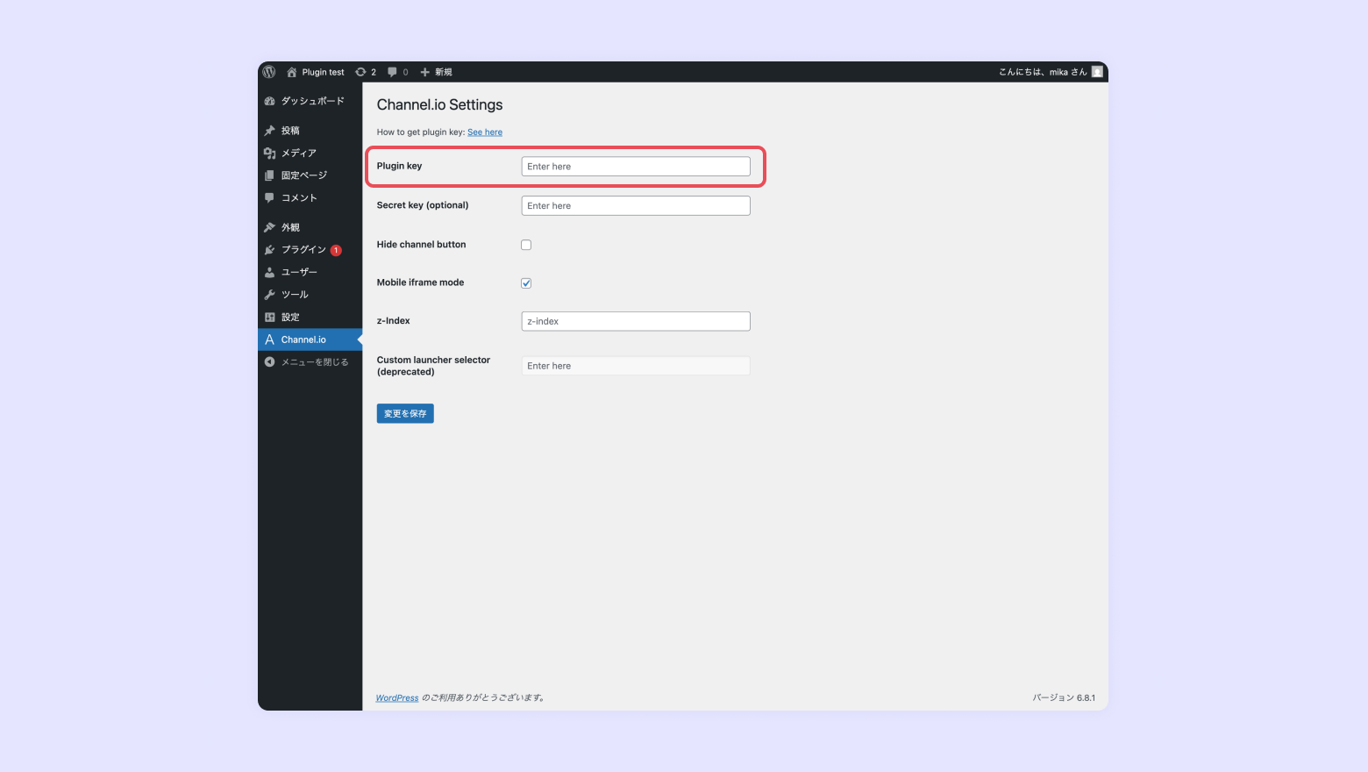Screen dimensions: 1368x772
Task: Click the Secret key (optional) label
Action: coord(423,205)
